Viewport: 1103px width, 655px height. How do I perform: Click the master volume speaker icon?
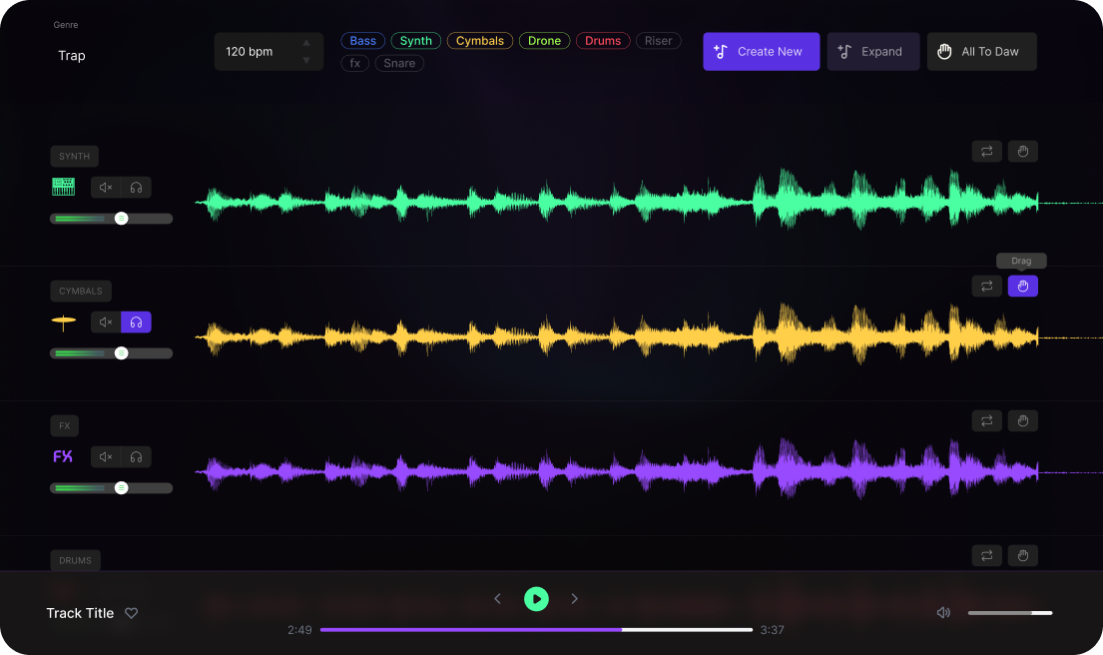[x=943, y=613]
